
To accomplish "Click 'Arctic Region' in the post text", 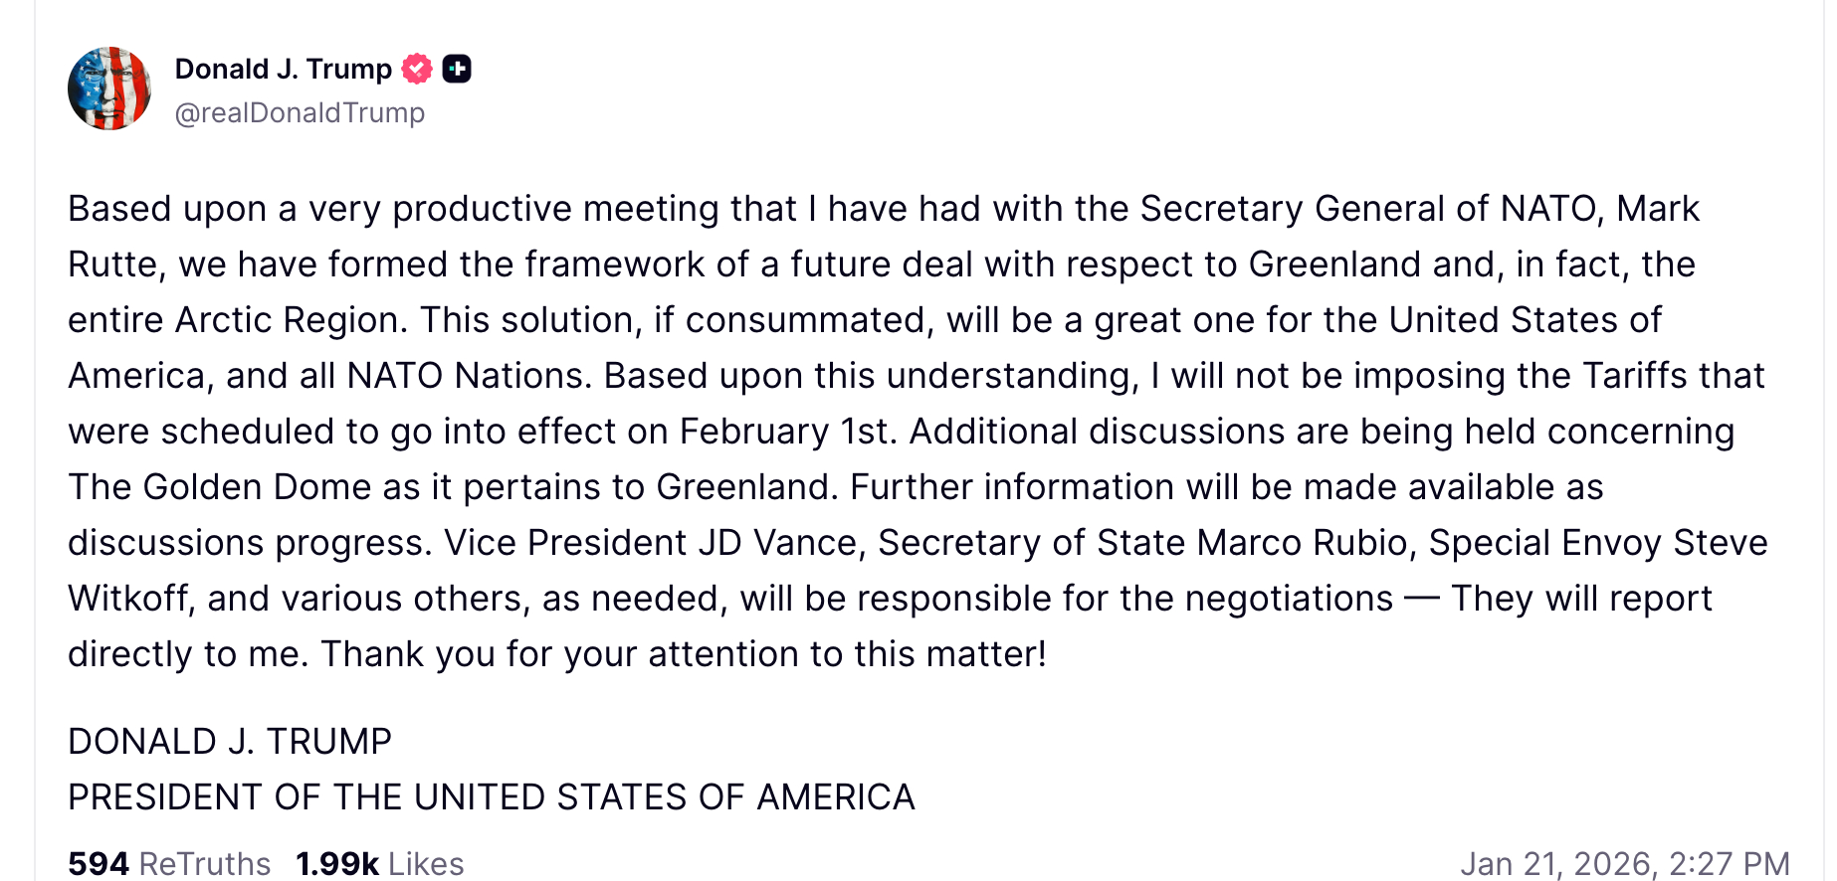I will 291,321.
